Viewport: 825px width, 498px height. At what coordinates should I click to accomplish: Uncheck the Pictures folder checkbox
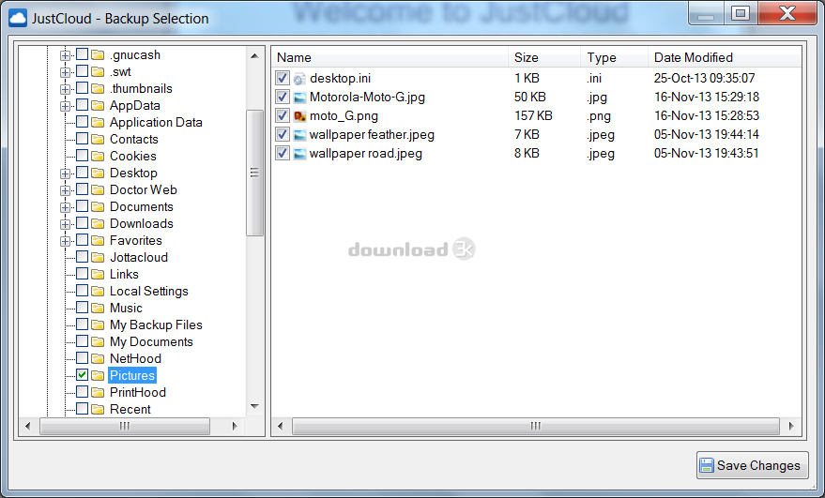82,375
